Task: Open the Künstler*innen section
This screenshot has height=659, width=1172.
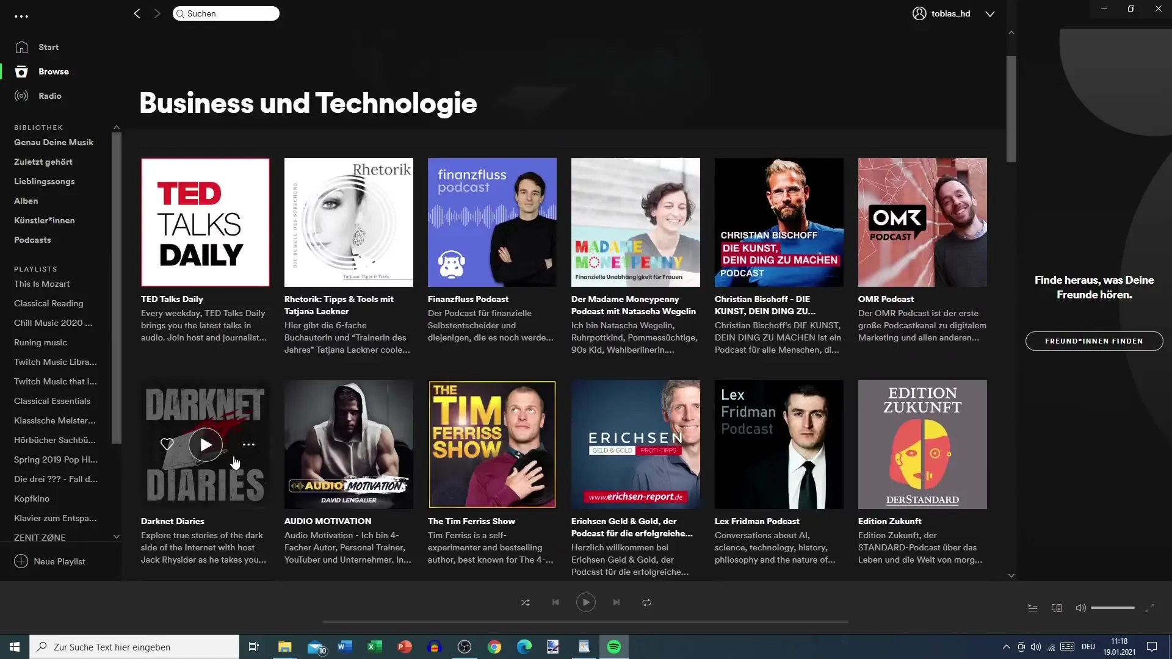Action: pyautogui.click(x=44, y=220)
